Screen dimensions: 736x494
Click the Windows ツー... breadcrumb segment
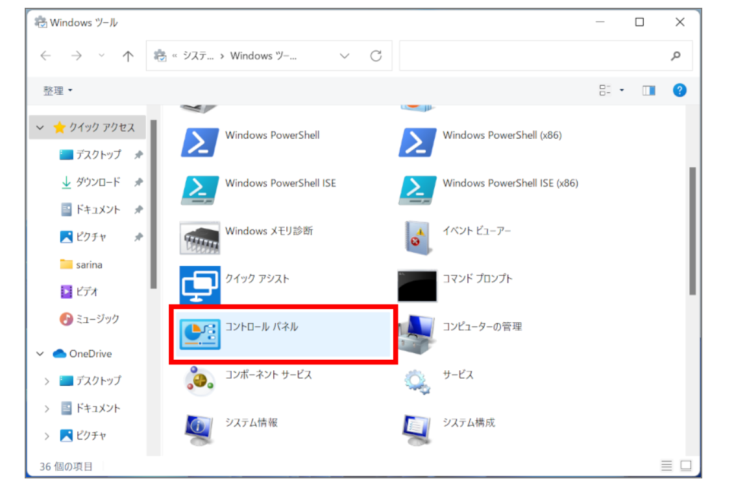(264, 56)
